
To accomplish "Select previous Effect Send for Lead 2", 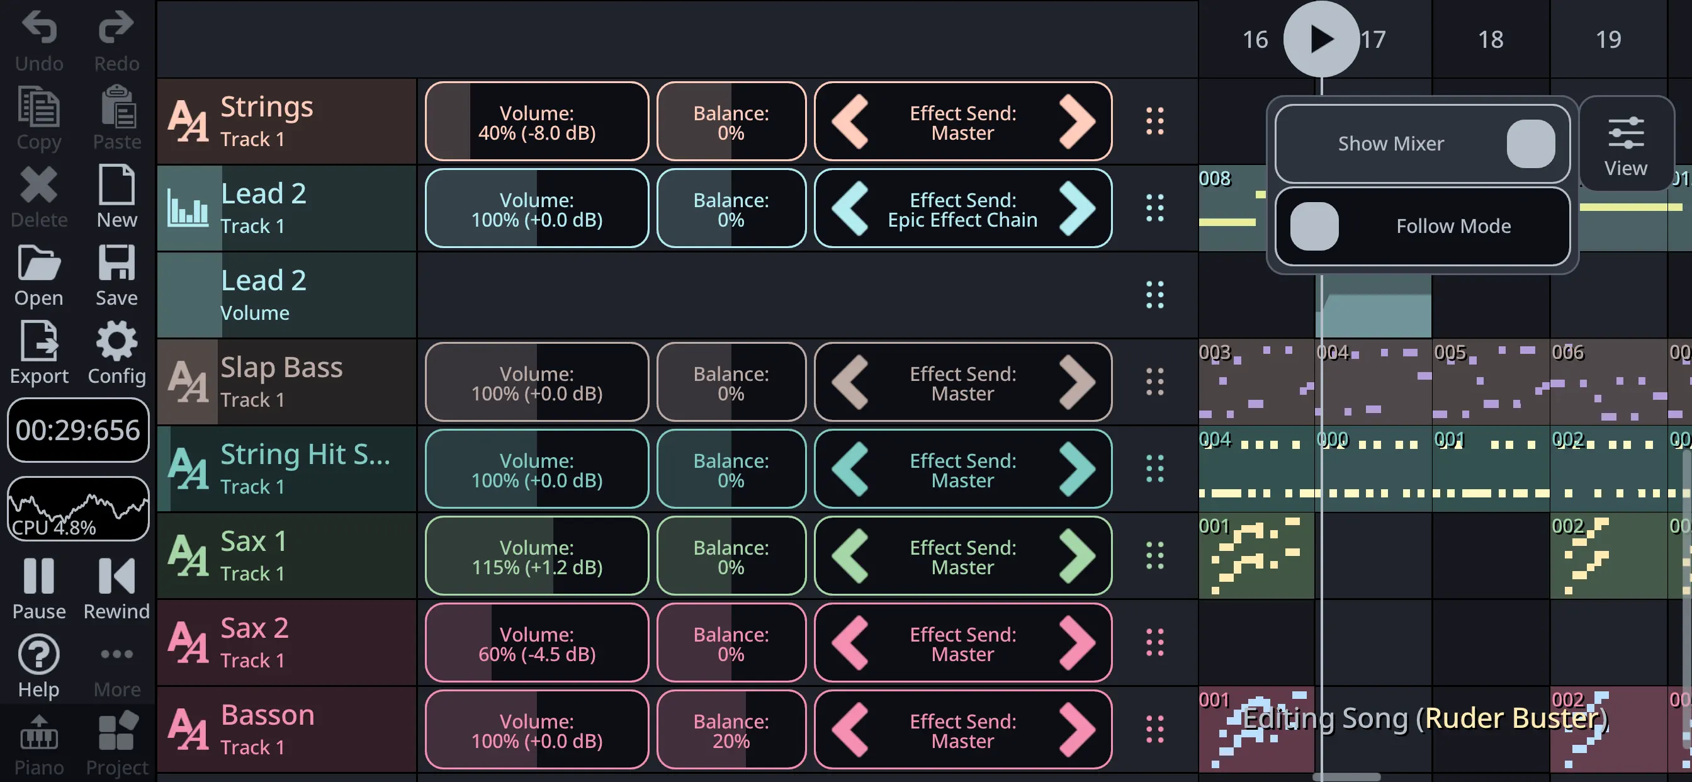I will click(850, 208).
